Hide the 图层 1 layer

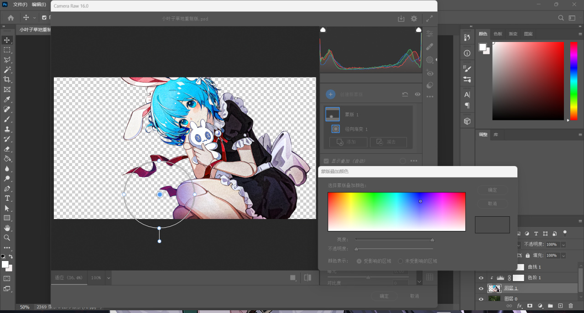click(481, 288)
